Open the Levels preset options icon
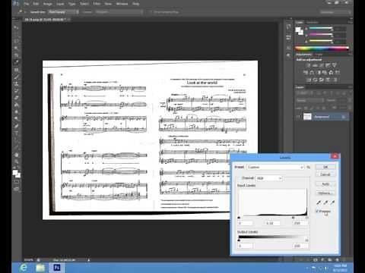This screenshot has height=273, width=365. [309, 167]
